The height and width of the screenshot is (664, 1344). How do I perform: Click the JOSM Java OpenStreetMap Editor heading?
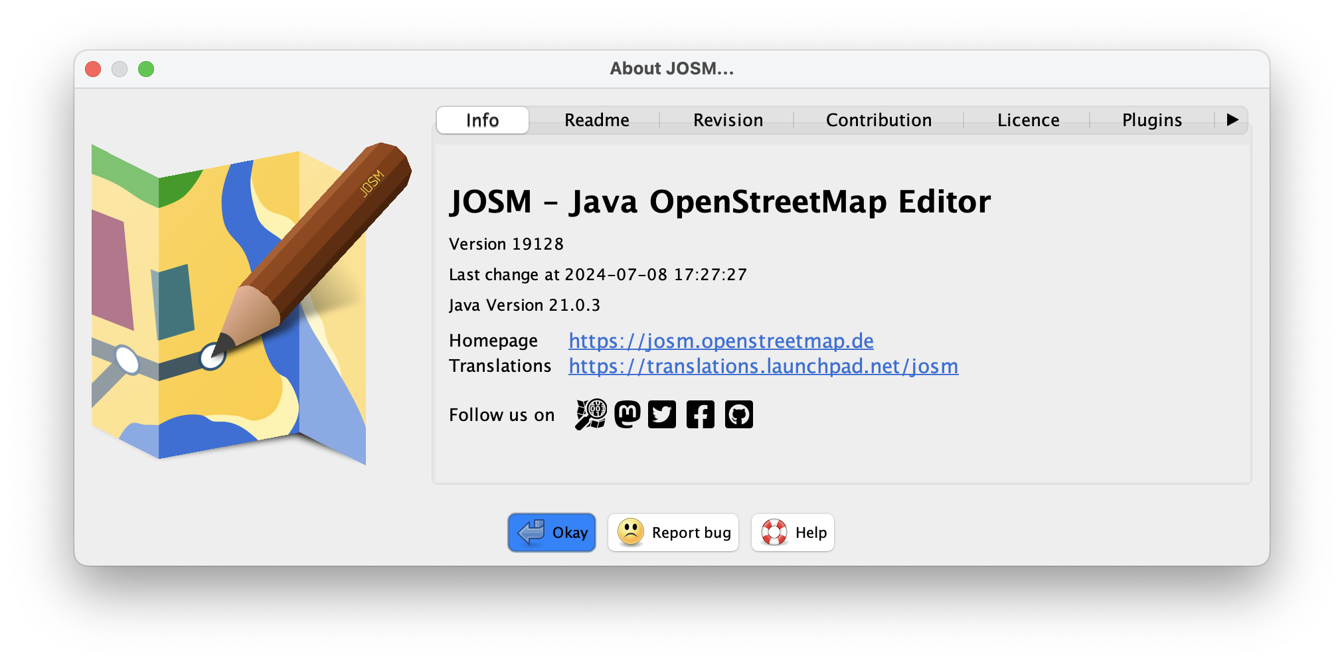[720, 202]
